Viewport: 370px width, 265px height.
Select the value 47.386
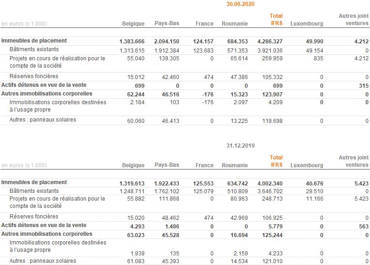(x=239, y=77)
